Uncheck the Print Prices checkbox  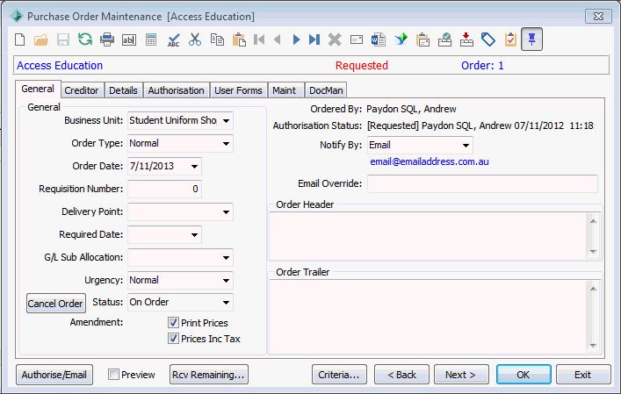pos(173,323)
